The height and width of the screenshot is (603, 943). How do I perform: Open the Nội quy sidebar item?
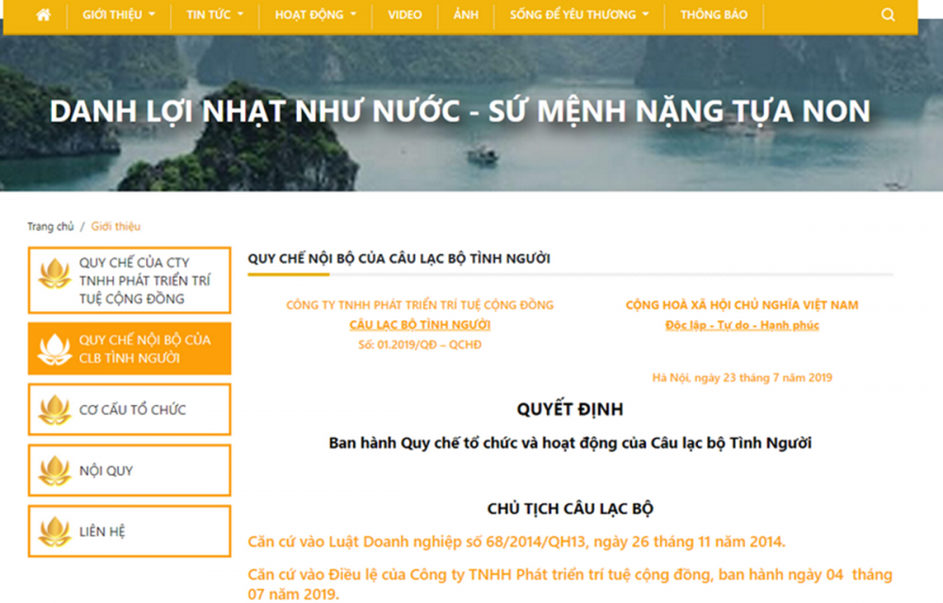point(107,470)
